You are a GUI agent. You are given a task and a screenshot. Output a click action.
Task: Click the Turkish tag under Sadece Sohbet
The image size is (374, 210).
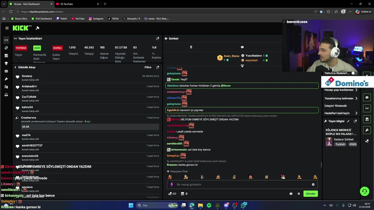(x=340, y=144)
